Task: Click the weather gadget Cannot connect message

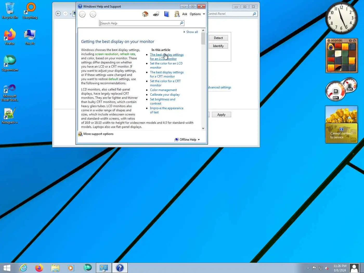Action: 341,135
